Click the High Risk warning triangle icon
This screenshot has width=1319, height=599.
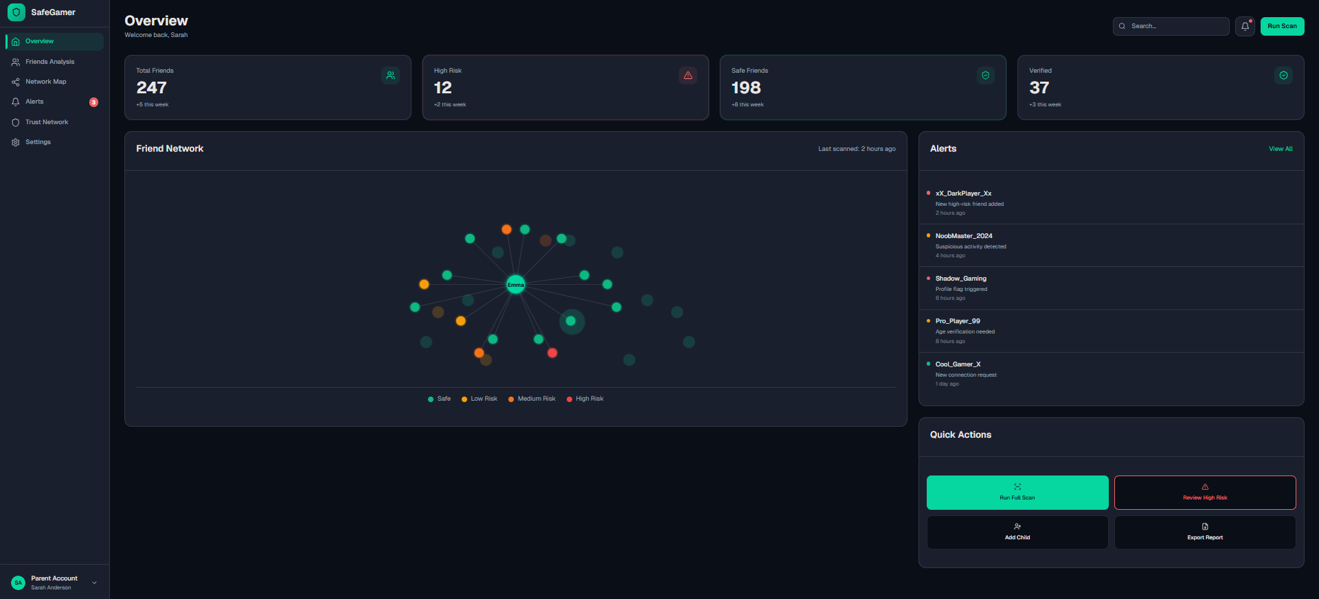click(x=688, y=75)
